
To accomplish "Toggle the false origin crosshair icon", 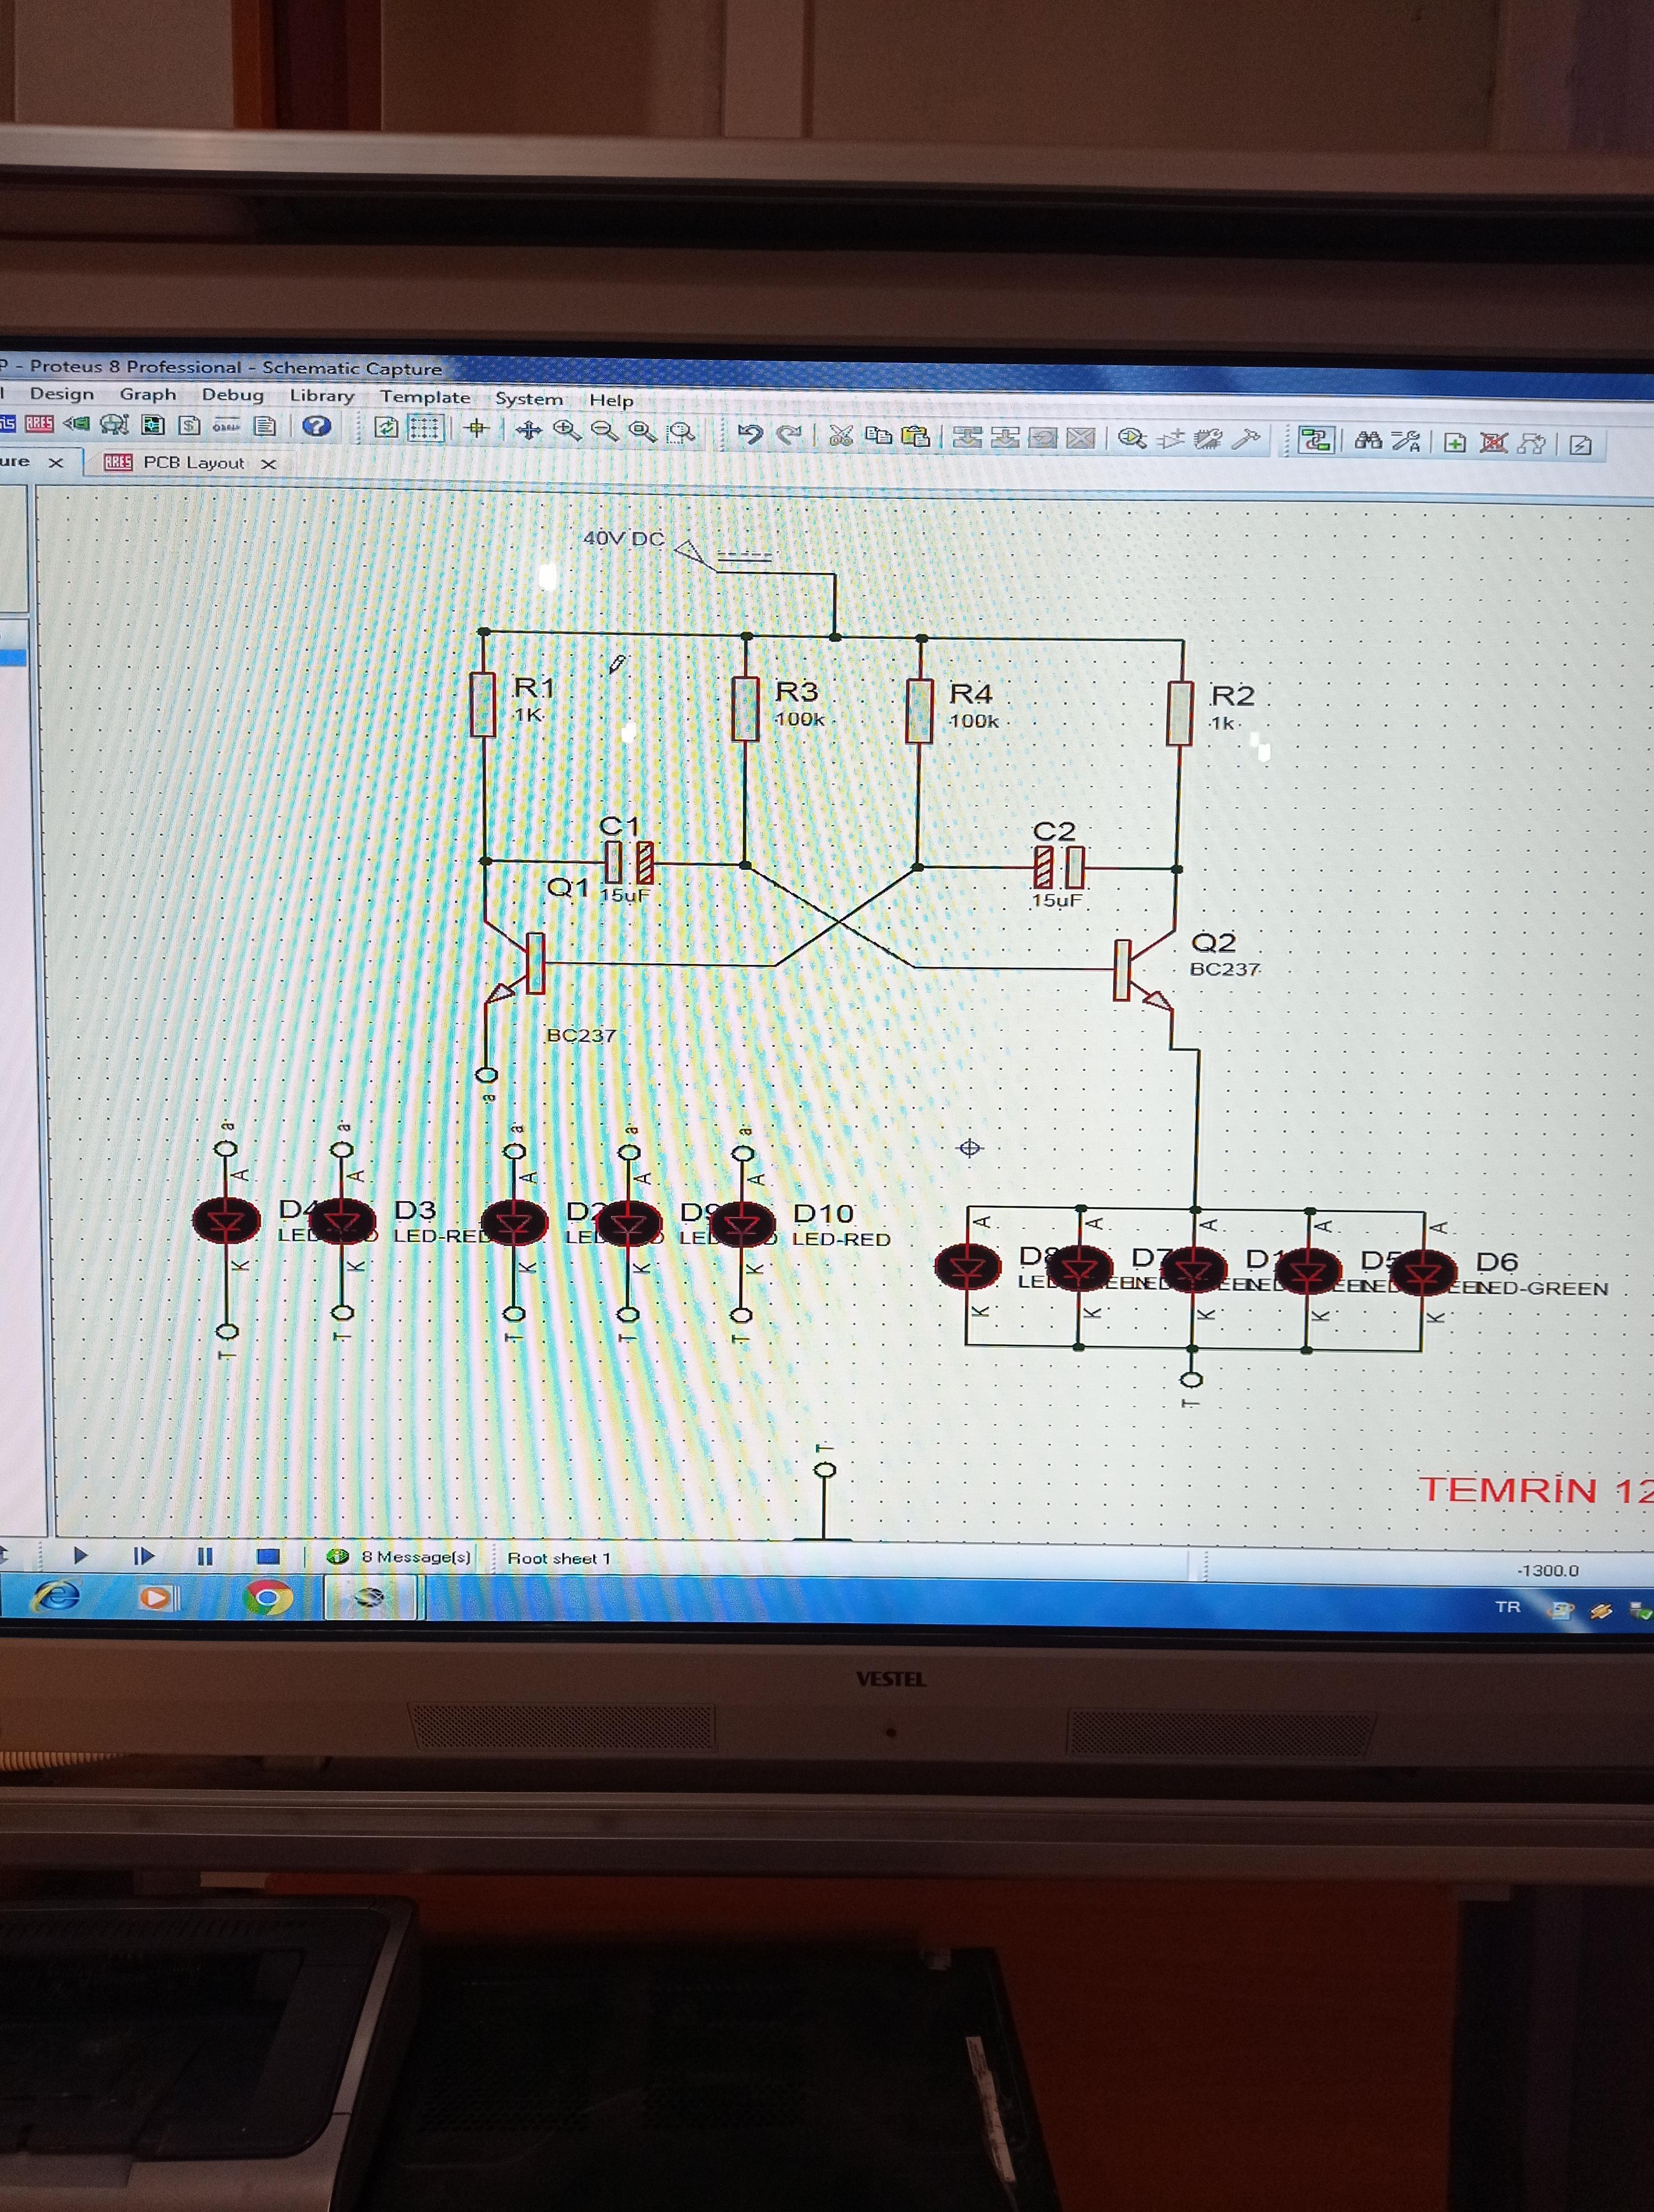I will pos(477,429).
